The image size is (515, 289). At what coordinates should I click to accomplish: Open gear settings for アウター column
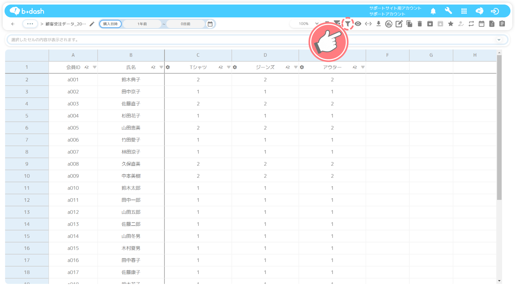(302, 67)
